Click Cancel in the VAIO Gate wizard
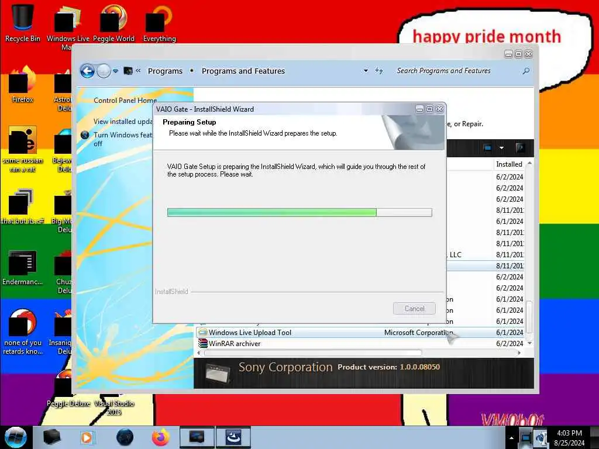Image resolution: width=599 pixels, height=449 pixels. click(x=415, y=309)
